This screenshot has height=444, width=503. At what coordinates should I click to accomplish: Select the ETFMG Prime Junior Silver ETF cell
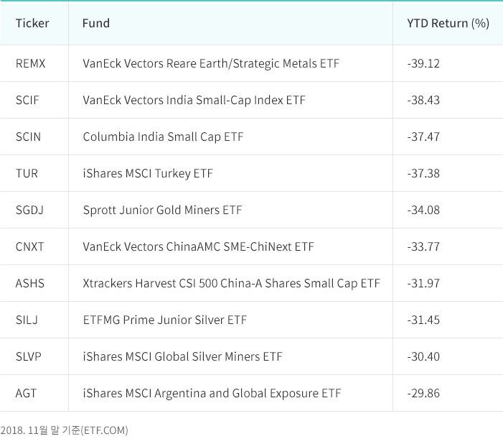pos(164,320)
